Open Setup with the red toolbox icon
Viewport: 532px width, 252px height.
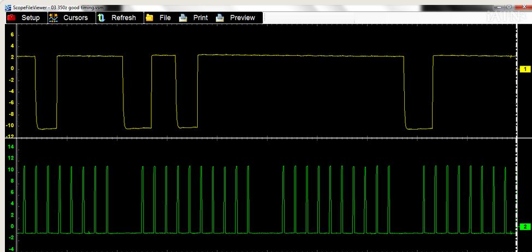point(11,17)
